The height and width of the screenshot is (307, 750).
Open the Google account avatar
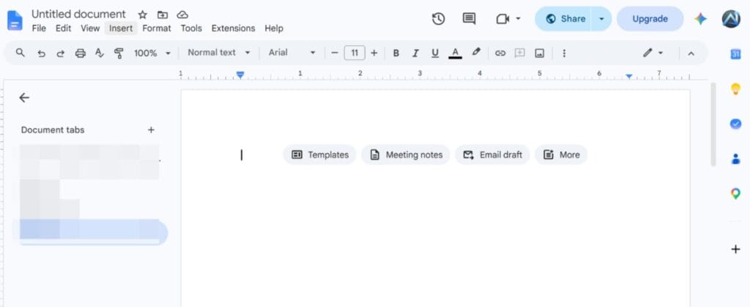(x=731, y=18)
